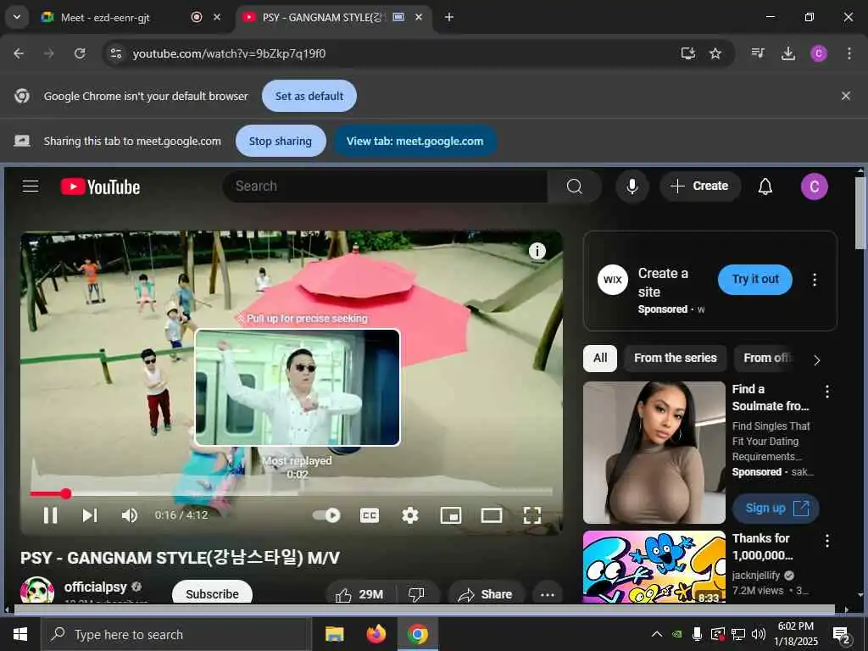Subscribe to officialpsy channel

(x=212, y=593)
